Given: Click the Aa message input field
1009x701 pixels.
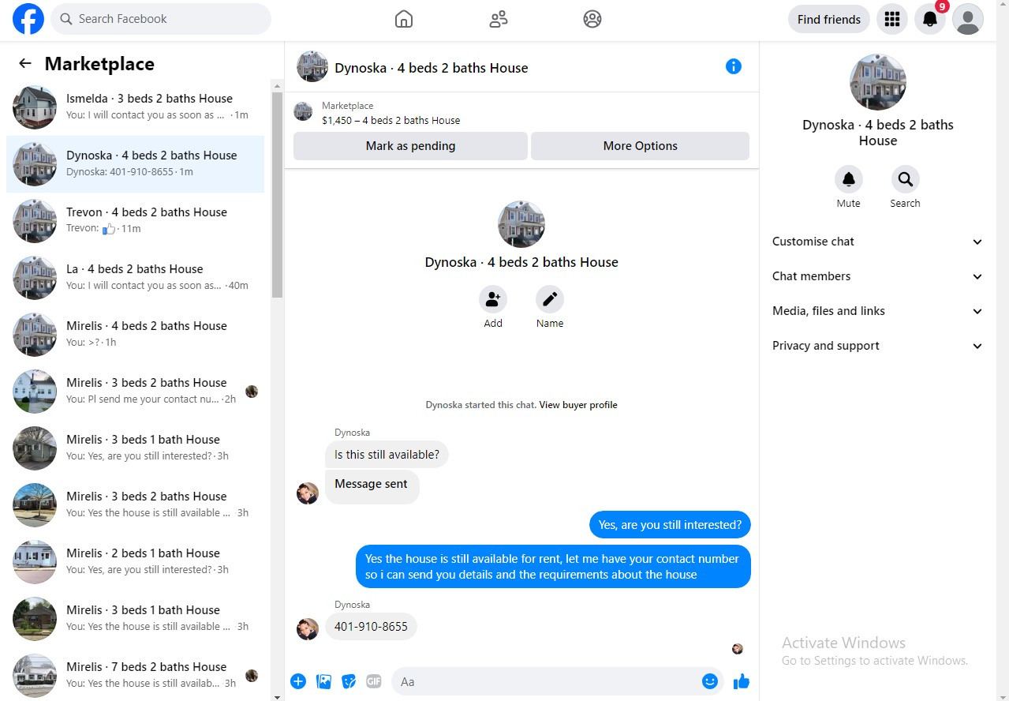Looking at the screenshot, I should click(x=546, y=681).
